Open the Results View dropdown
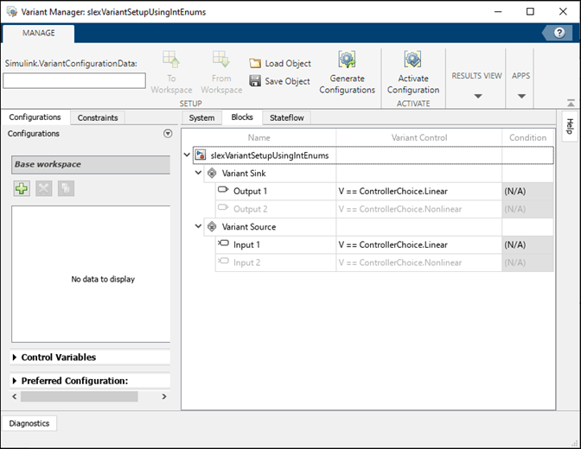 [477, 96]
